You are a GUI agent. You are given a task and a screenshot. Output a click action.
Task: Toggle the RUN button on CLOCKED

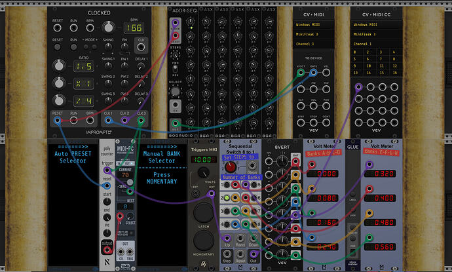(x=73, y=47)
